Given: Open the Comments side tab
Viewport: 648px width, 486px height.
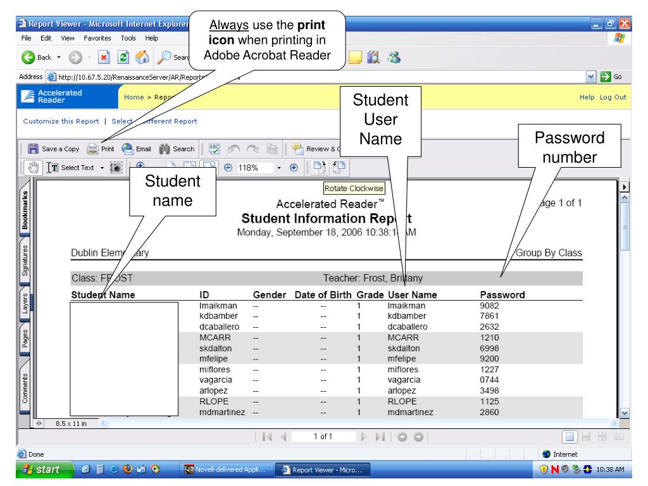Looking at the screenshot, I should (x=25, y=387).
